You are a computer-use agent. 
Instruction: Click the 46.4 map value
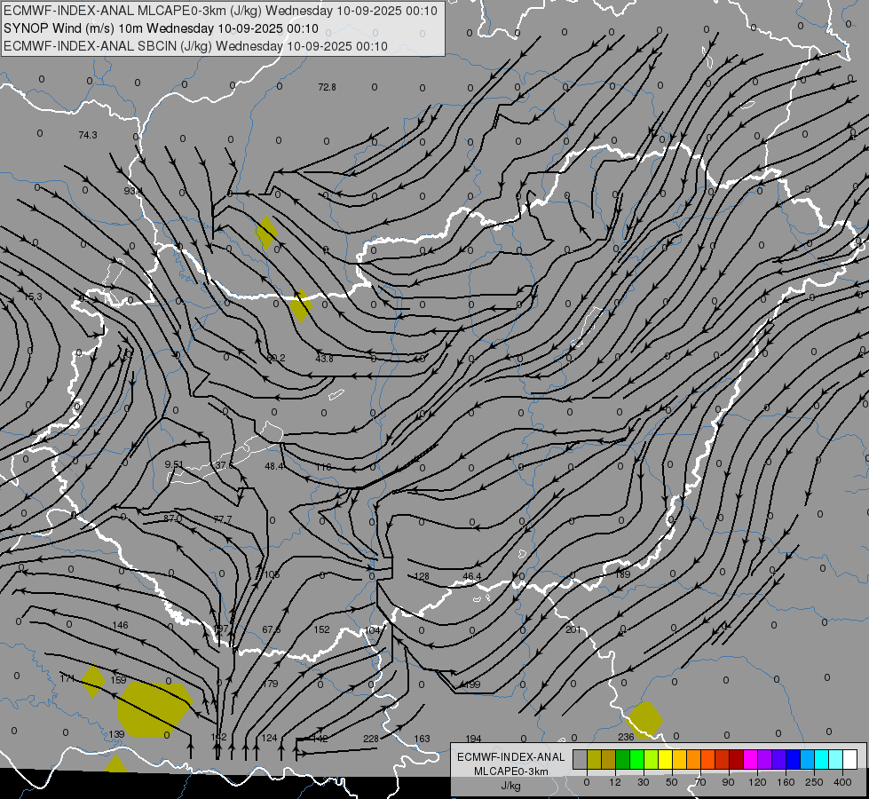pyautogui.click(x=471, y=576)
